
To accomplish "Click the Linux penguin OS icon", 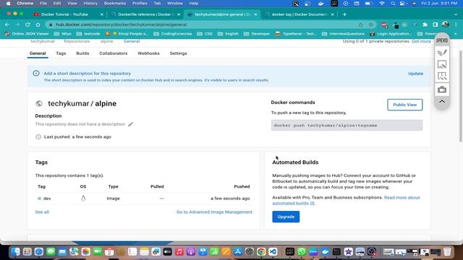I will (x=83, y=199).
